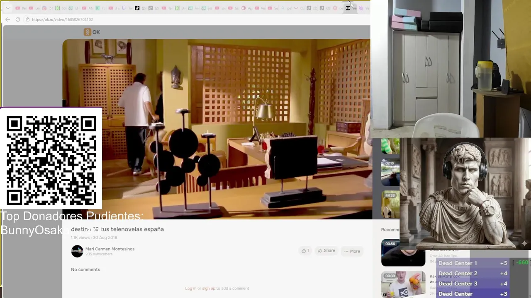Open the More options menu
This screenshot has width=531, height=298.
(x=352, y=251)
